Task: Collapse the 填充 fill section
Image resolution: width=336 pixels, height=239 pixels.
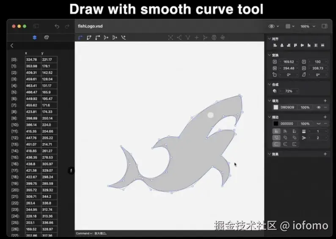Action: [x=269, y=100]
